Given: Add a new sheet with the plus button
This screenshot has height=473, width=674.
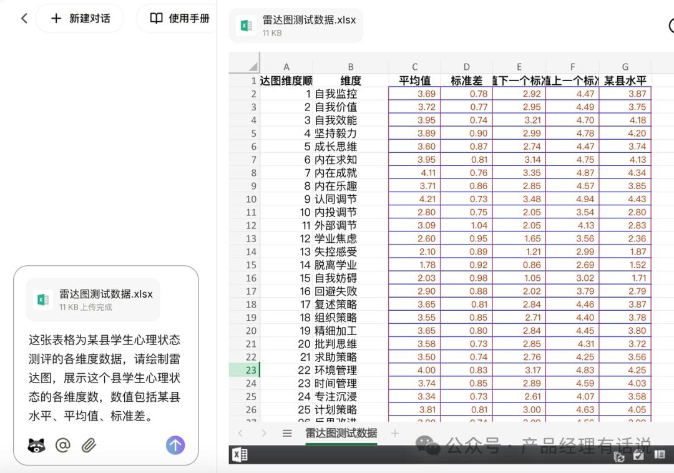Looking at the screenshot, I should [x=394, y=433].
